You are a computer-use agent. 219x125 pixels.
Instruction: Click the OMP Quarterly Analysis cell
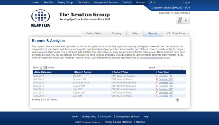pyautogui.click(x=123, y=76)
